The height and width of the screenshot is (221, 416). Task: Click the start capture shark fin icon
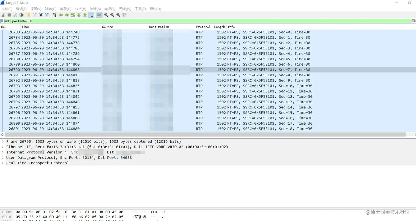click(3, 15)
